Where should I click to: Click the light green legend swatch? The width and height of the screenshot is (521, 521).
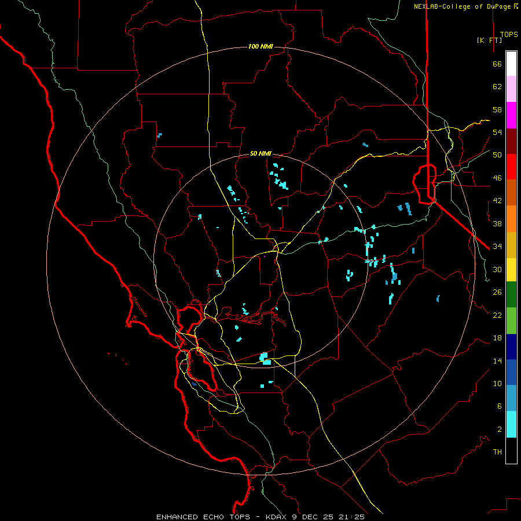coord(511,321)
